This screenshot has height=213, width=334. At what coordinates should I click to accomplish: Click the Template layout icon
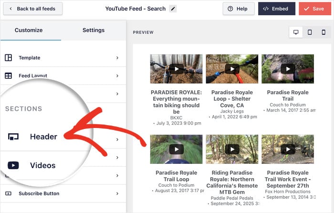(9, 58)
